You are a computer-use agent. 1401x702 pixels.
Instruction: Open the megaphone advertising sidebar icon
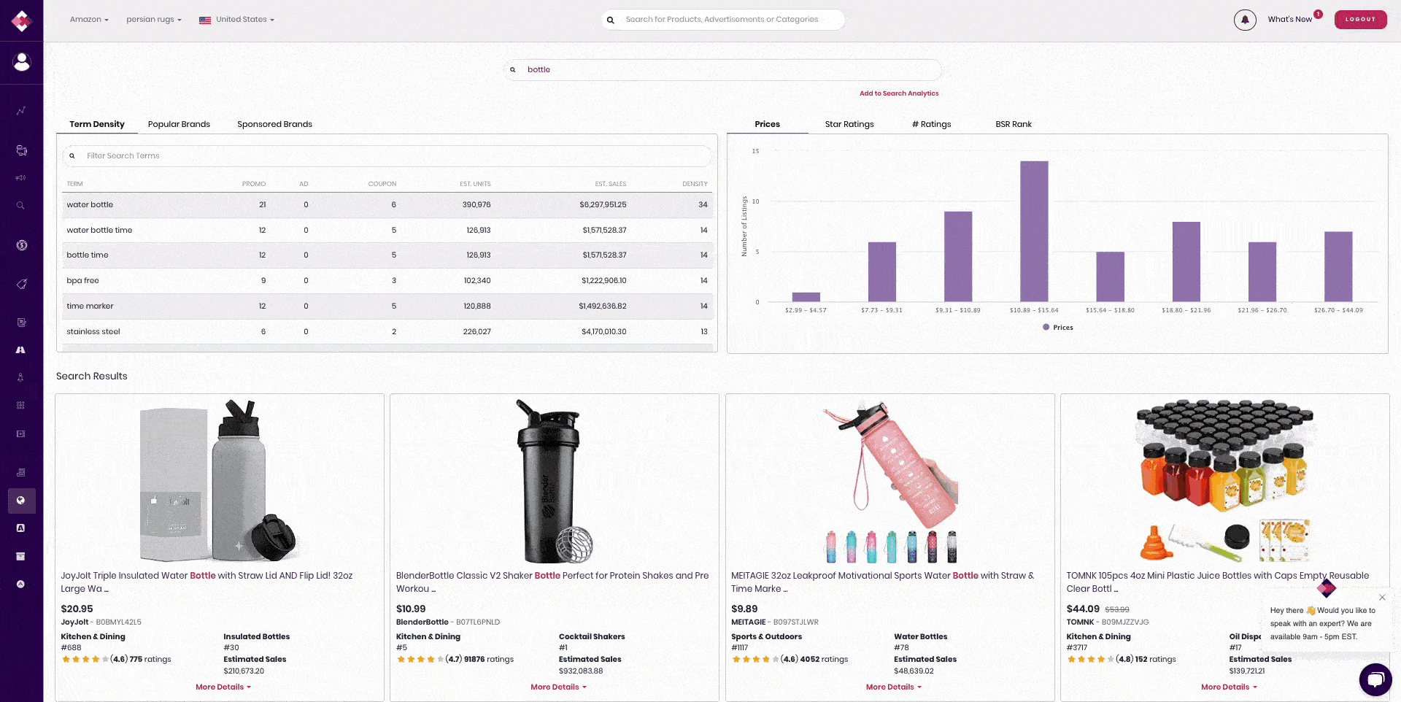pos(21,177)
